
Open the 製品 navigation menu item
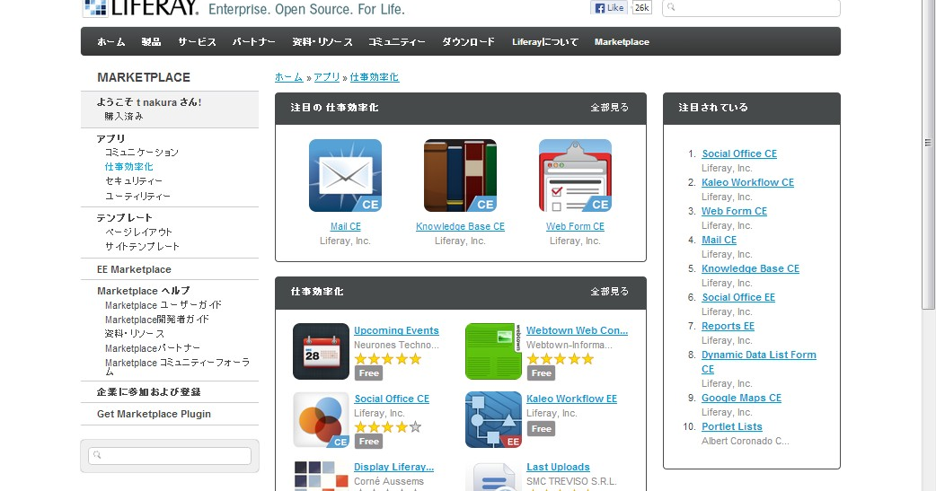(x=151, y=42)
